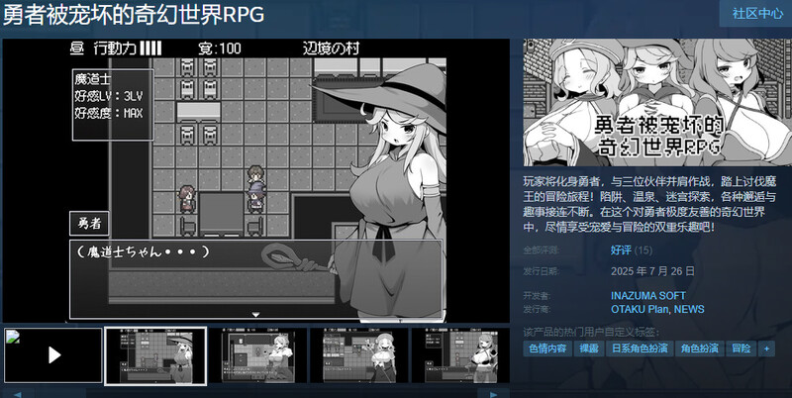Image resolution: width=792 pixels, height=398 pixels.
Task: Open publisher OTAKU Plan link
Action: click(640, 309)
